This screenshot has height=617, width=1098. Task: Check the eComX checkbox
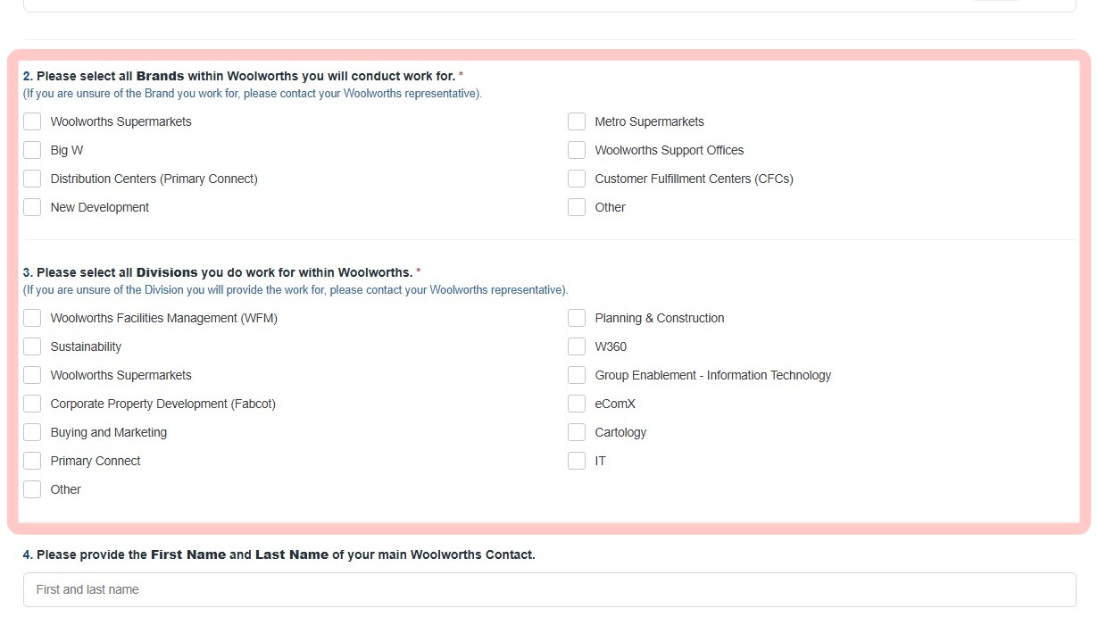(x=577, y=404)
